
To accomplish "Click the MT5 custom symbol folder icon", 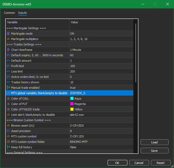I will click(x=8, y=142).
